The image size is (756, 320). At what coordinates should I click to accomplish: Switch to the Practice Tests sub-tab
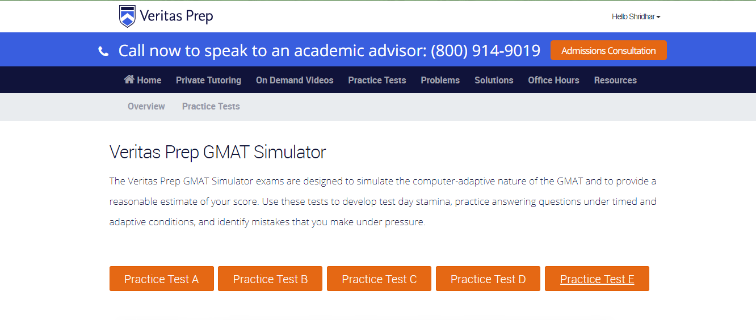tap(211, 106)
